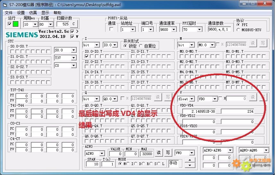Select the PPI protocol radio button
275x175 pixels.
pyautogui.click(x=238, y=25)
